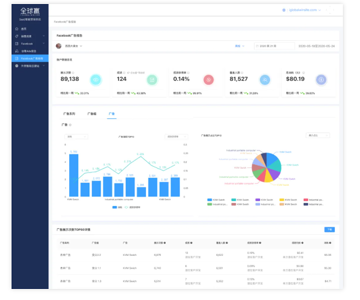
Task: Click the info icon on the $80.19 card label
Action: (x=304, y=73)
